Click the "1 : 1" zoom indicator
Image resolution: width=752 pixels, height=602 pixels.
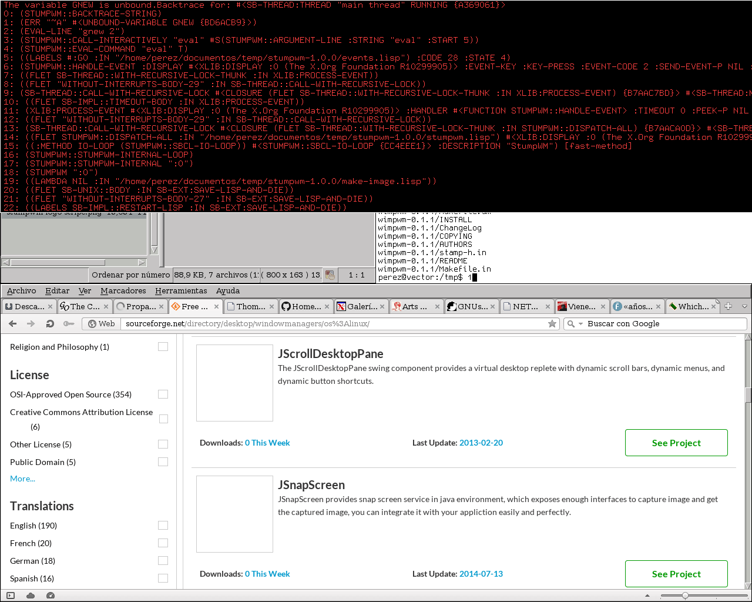(357, 275)
